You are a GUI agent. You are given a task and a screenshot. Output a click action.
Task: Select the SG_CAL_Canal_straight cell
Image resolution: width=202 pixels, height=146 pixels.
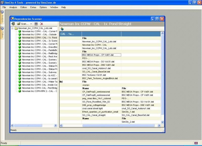(x=102, y=115)
